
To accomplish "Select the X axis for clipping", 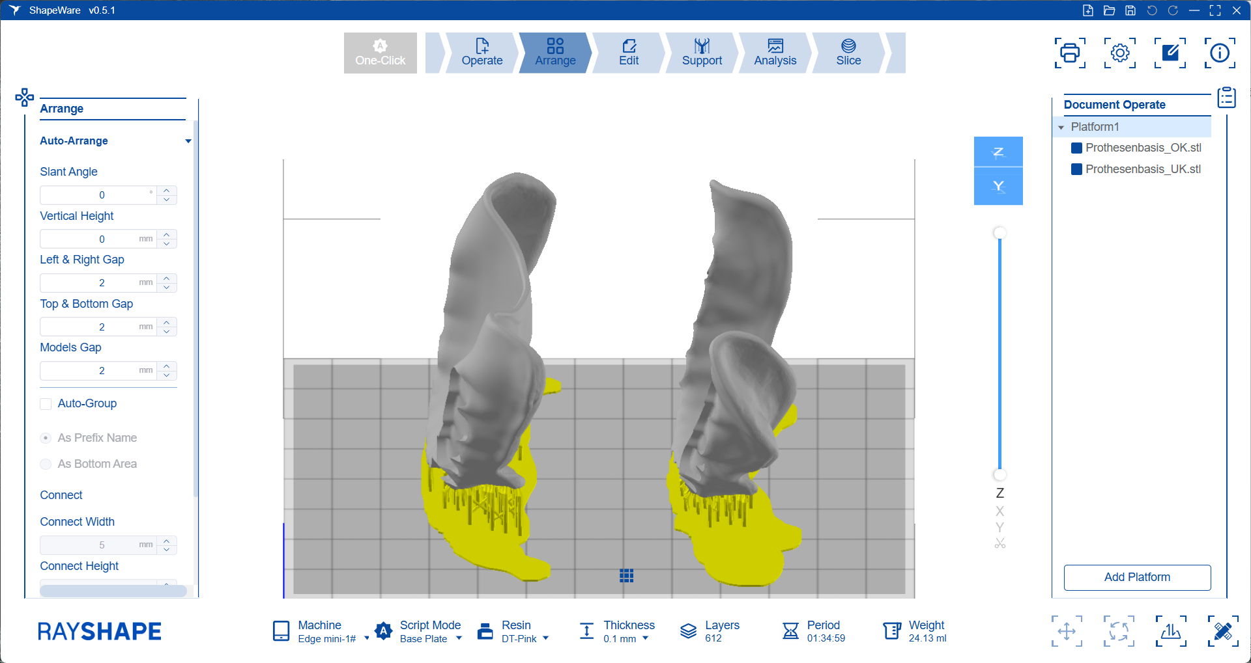I will click(x=1000, y=511).
